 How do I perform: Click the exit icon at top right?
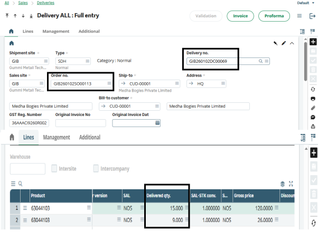(312, 16)
